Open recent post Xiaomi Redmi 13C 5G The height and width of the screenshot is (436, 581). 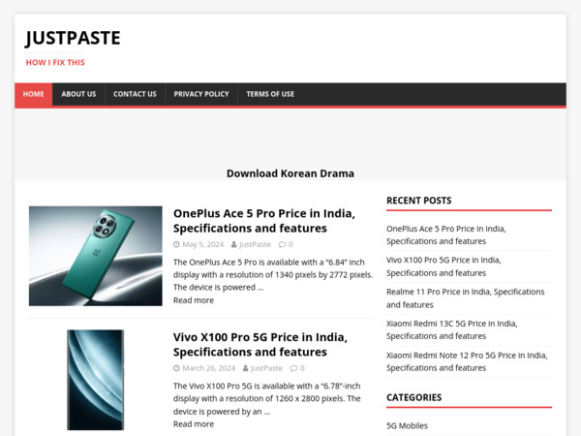451,330
